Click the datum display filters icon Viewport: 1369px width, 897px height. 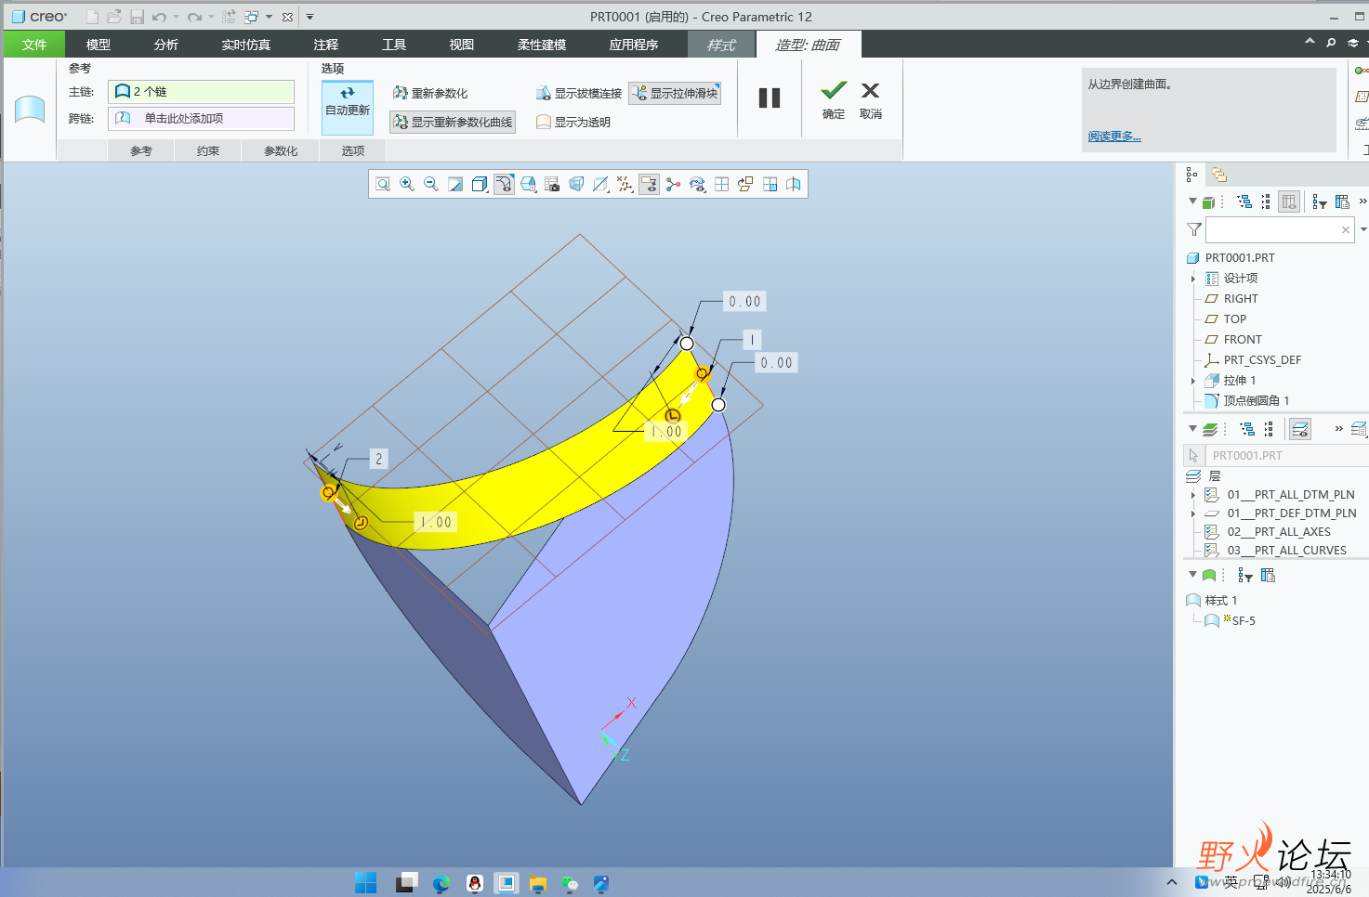pyautogui.click(x=625, y=184)
